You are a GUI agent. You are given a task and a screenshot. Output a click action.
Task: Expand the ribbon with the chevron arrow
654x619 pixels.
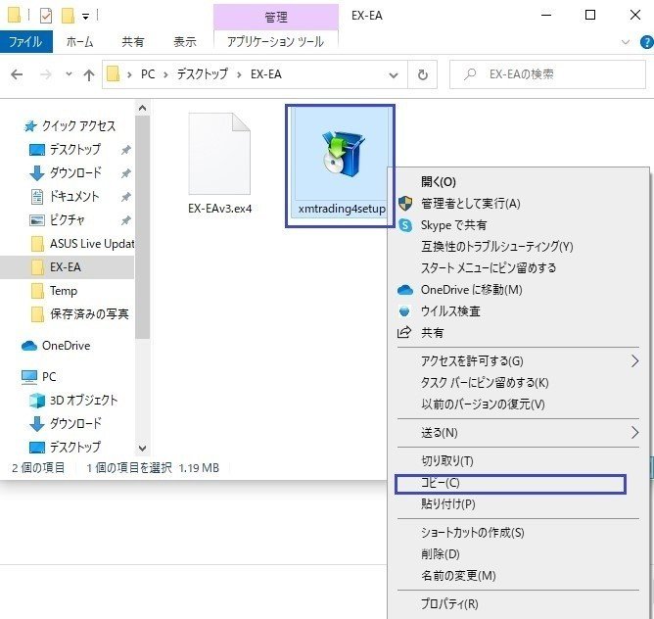[x=626, y=42]
